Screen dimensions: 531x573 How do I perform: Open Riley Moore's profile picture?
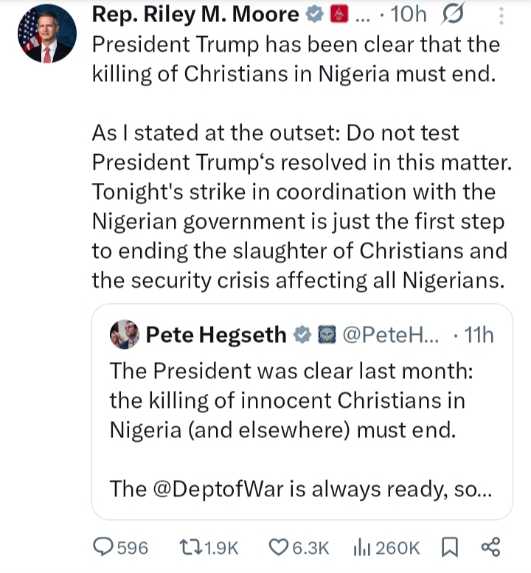coord(46,35)
